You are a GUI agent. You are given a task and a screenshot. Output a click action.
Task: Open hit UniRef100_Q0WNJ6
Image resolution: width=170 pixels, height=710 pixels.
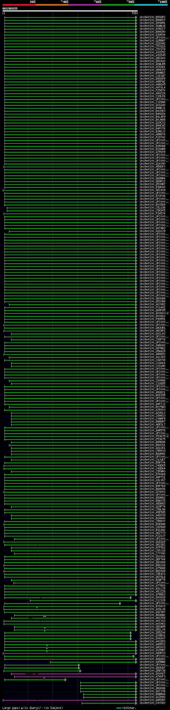click(x=152, y=26)
